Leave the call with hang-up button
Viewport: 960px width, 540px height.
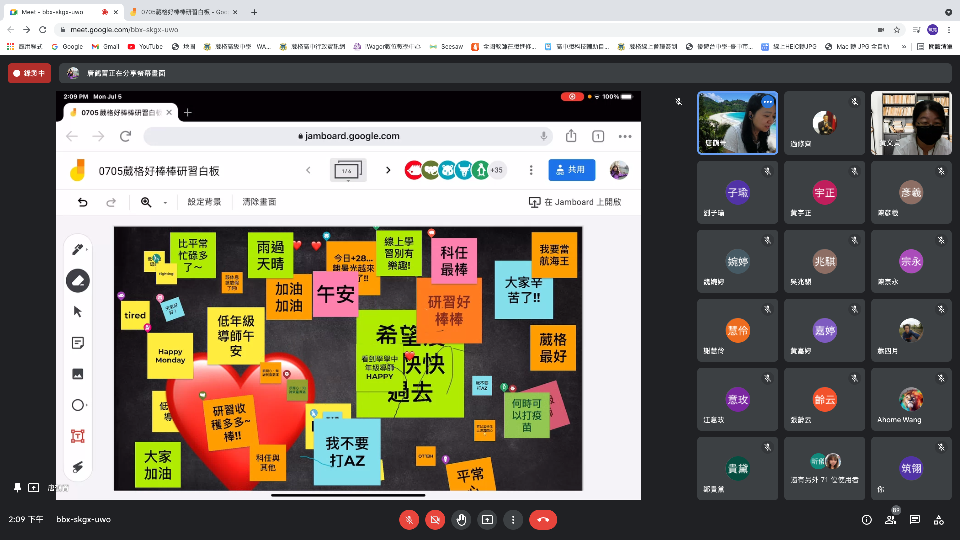(x=543, y=520)
